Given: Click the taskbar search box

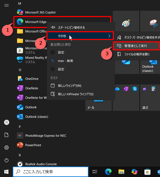Looking at the screenshot, I should pyautogui.click(x=50, y=171).
